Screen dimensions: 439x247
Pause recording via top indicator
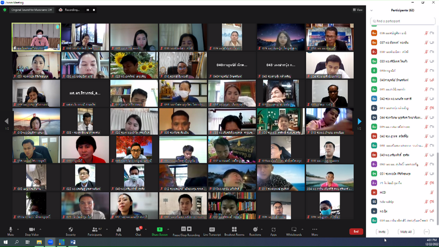(x=88, y=10)
